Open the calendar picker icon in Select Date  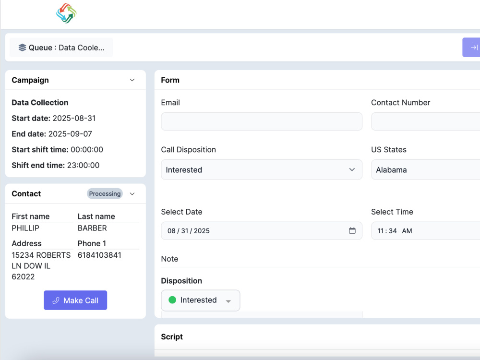pos(352,230)
